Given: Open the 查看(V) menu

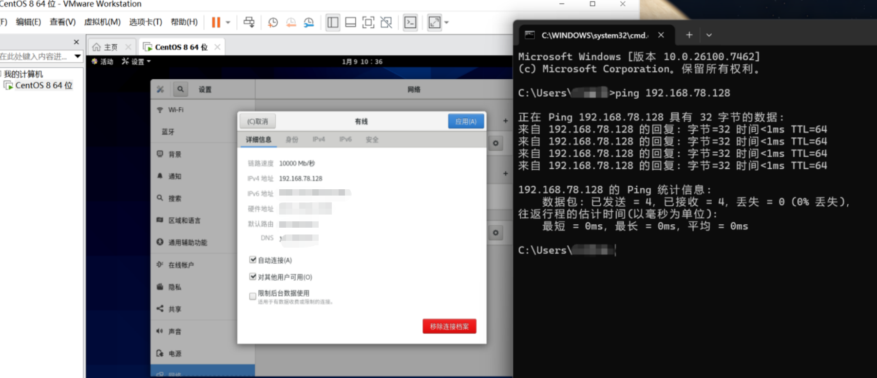Looking at the screenshot, I should [62, 22].
